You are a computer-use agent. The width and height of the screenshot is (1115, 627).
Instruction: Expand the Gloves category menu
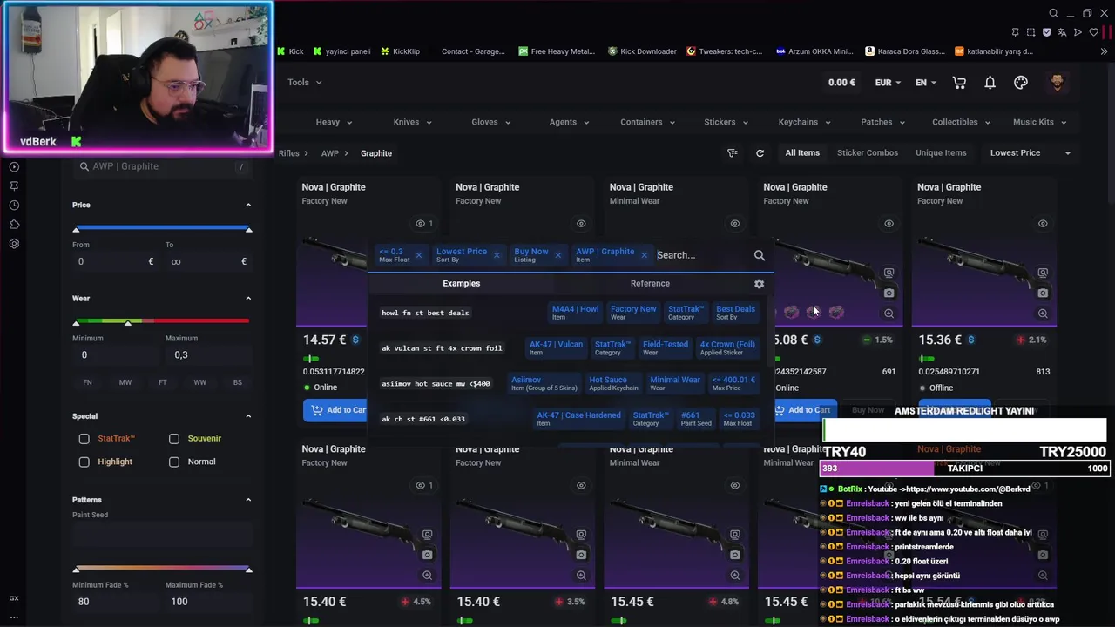490,122
